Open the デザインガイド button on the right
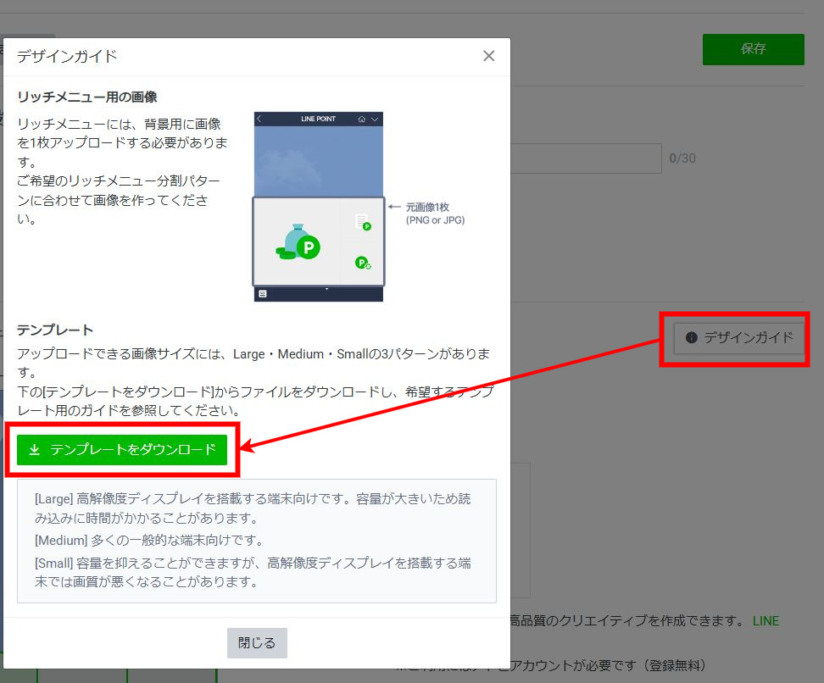Viewport: 824px width, 683px height. point(738,338)
